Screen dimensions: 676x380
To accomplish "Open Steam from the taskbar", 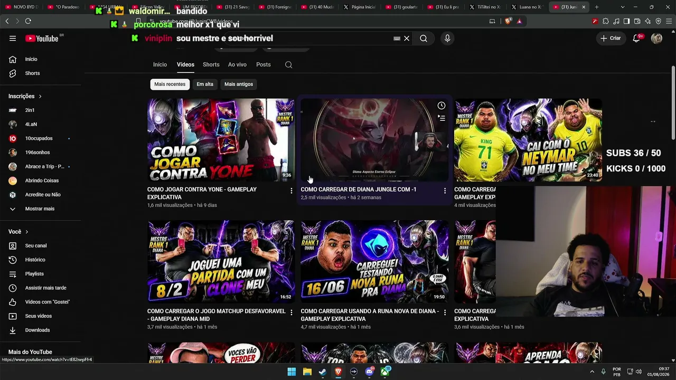I will click(323, 372).
